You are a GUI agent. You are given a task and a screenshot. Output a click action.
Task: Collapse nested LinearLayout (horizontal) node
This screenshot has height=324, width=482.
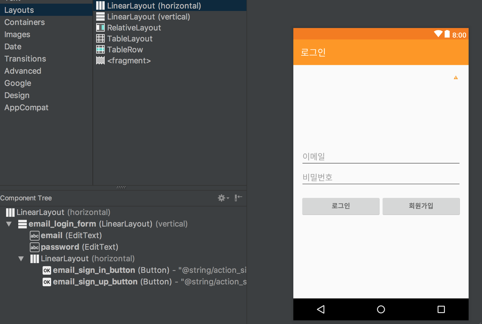coord(21,259)
